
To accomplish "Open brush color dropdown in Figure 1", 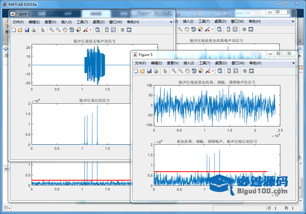I will (90, 30).
